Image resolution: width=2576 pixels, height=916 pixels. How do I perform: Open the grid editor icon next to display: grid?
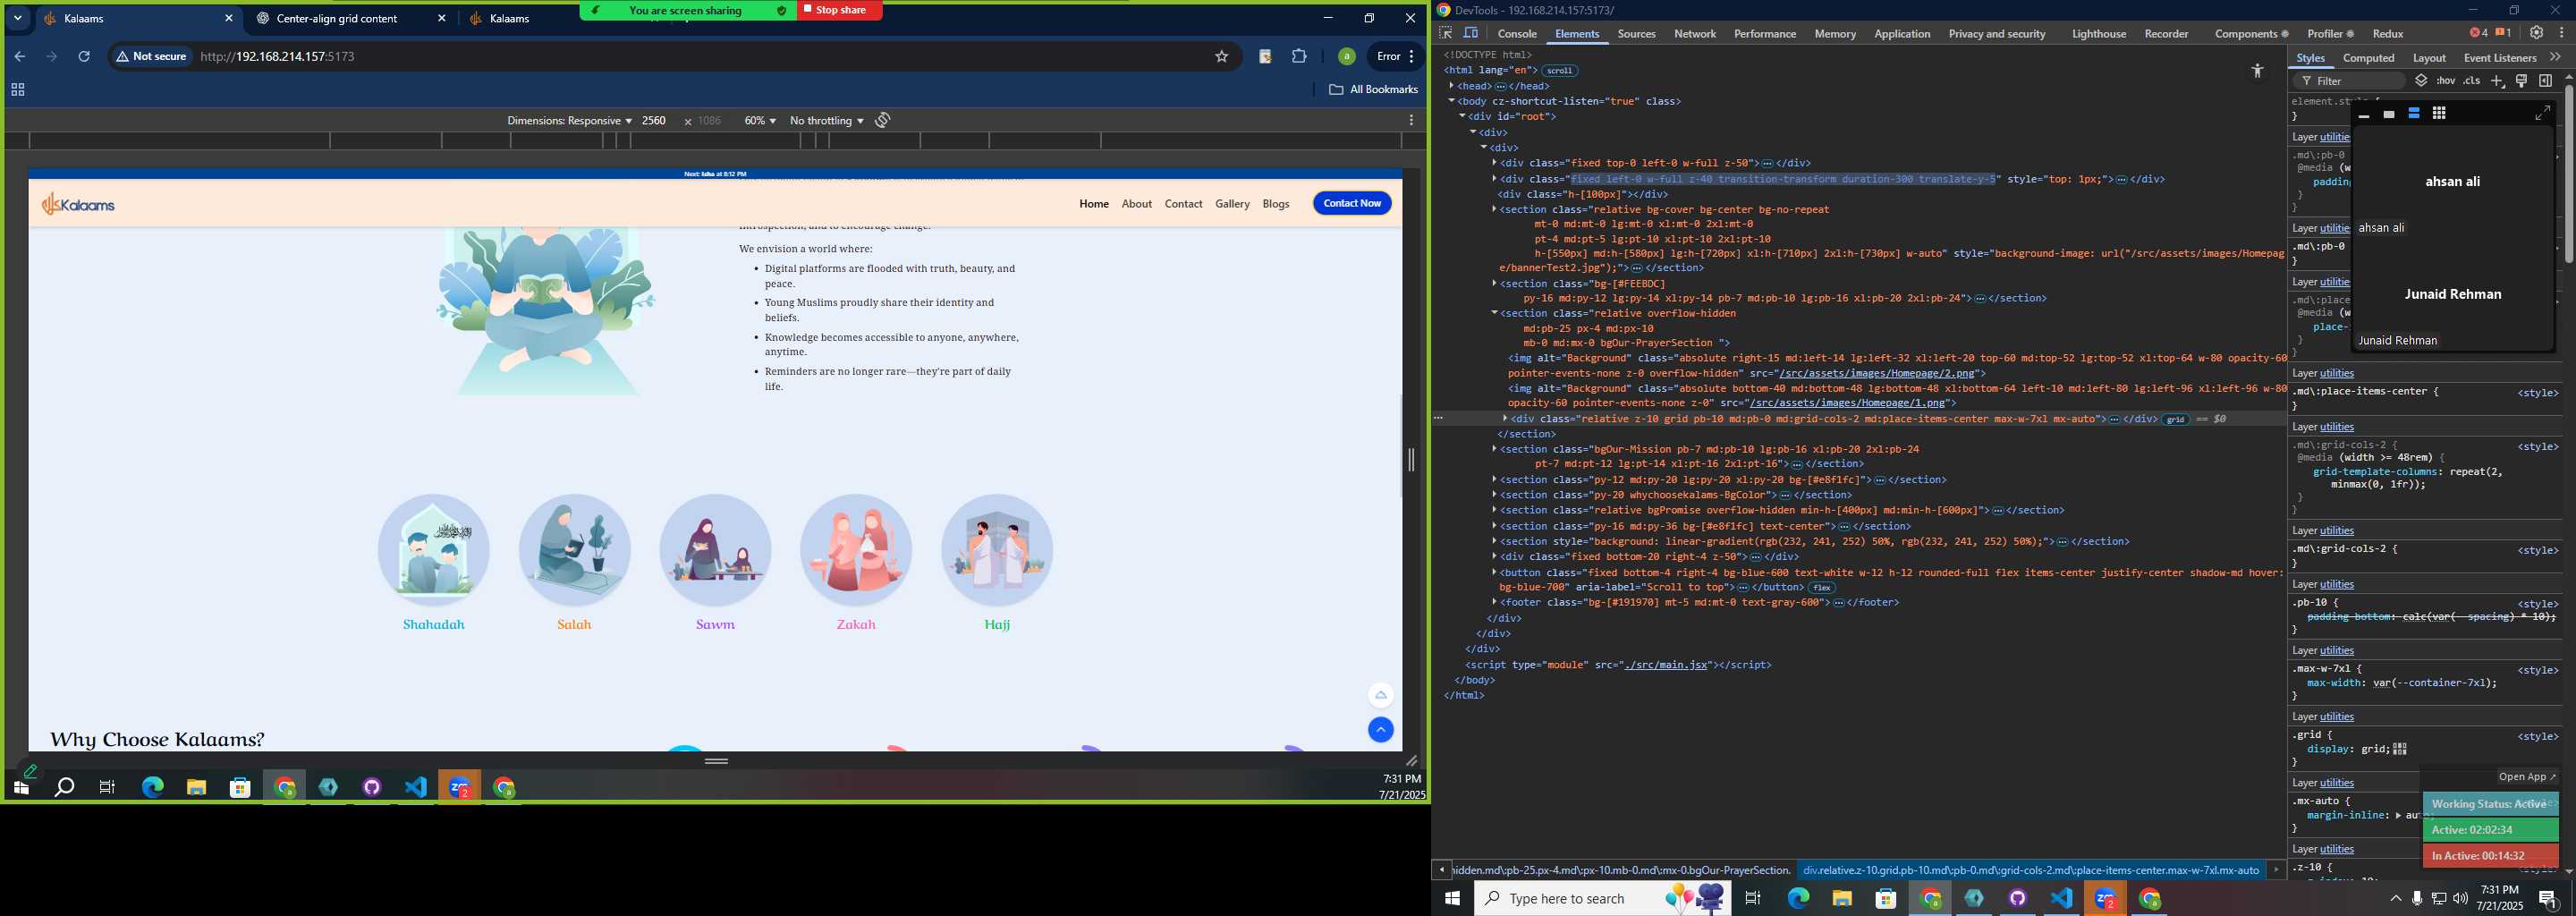coord(2400,749)
